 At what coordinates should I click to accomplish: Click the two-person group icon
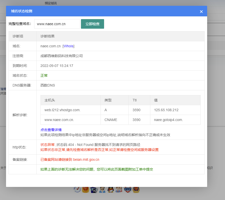tap(119, 190)
